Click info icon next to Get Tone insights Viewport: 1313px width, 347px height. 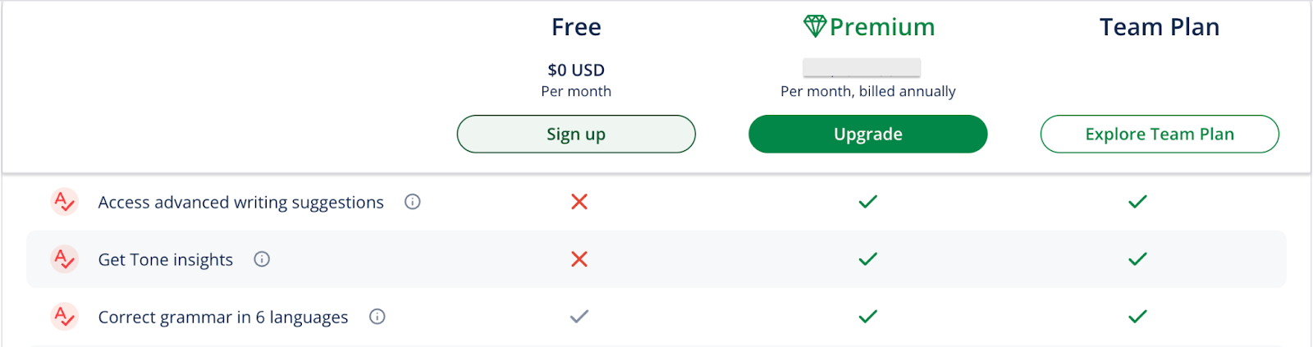tap(262, 259)
